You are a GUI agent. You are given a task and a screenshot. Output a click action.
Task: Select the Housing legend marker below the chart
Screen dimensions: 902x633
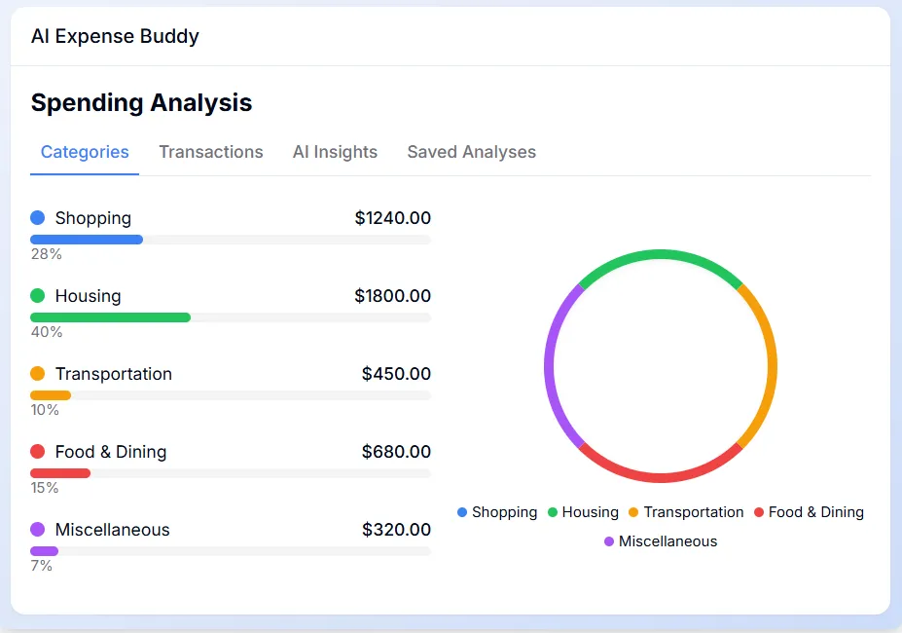coord(552,511)
